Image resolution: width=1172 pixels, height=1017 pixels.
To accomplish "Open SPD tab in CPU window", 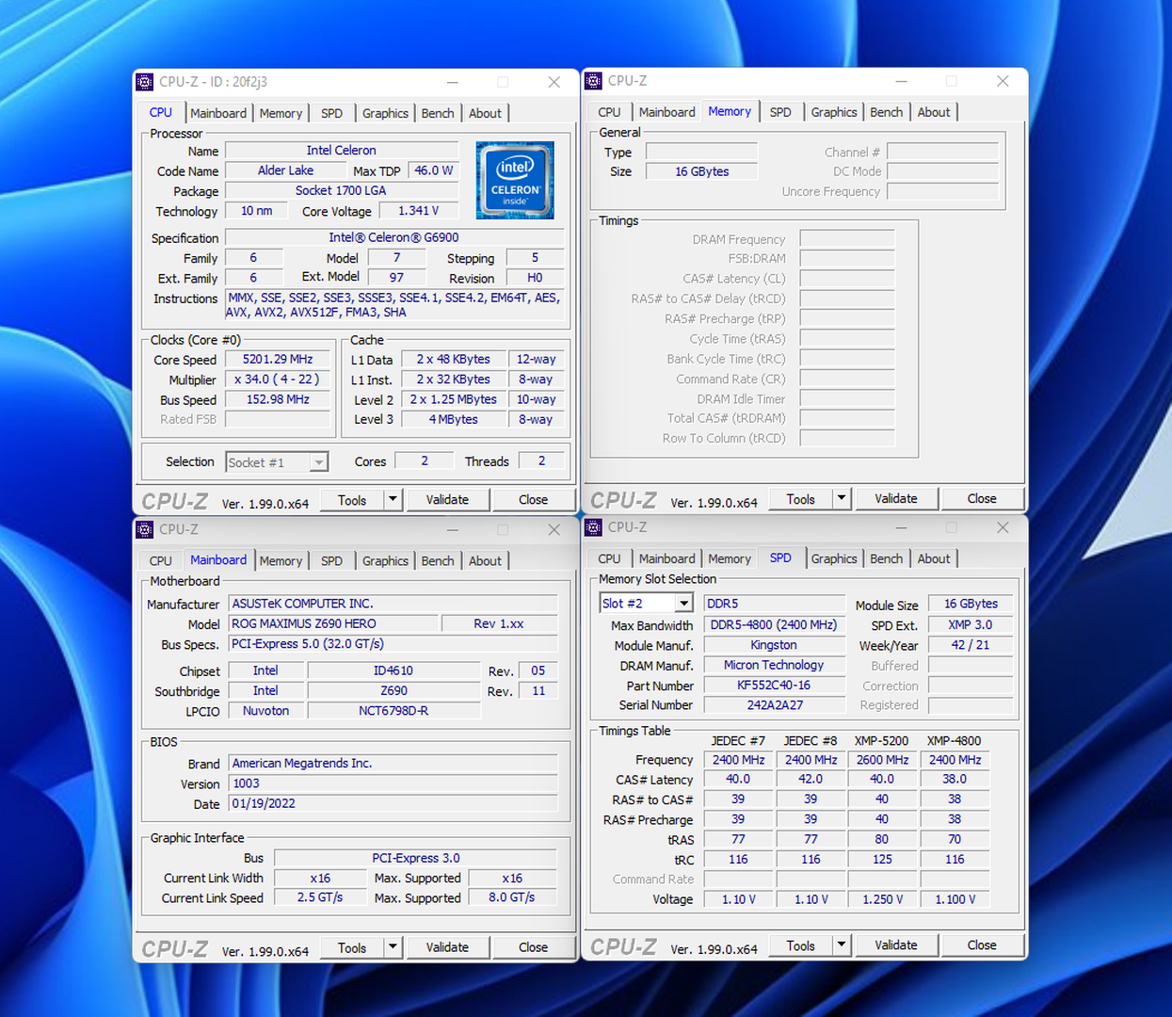I will (331, 113).
